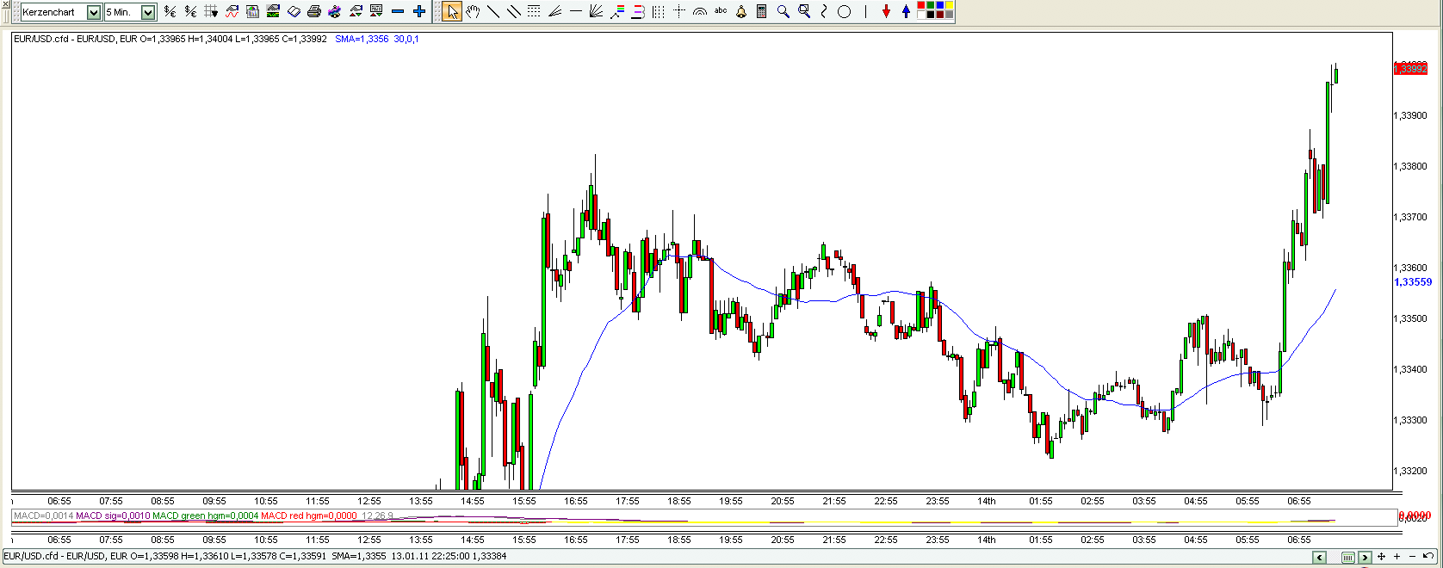Click the undo arrow at bottom right
This screenshot has width=1443, height=568.
click(x=1428, y=556)
